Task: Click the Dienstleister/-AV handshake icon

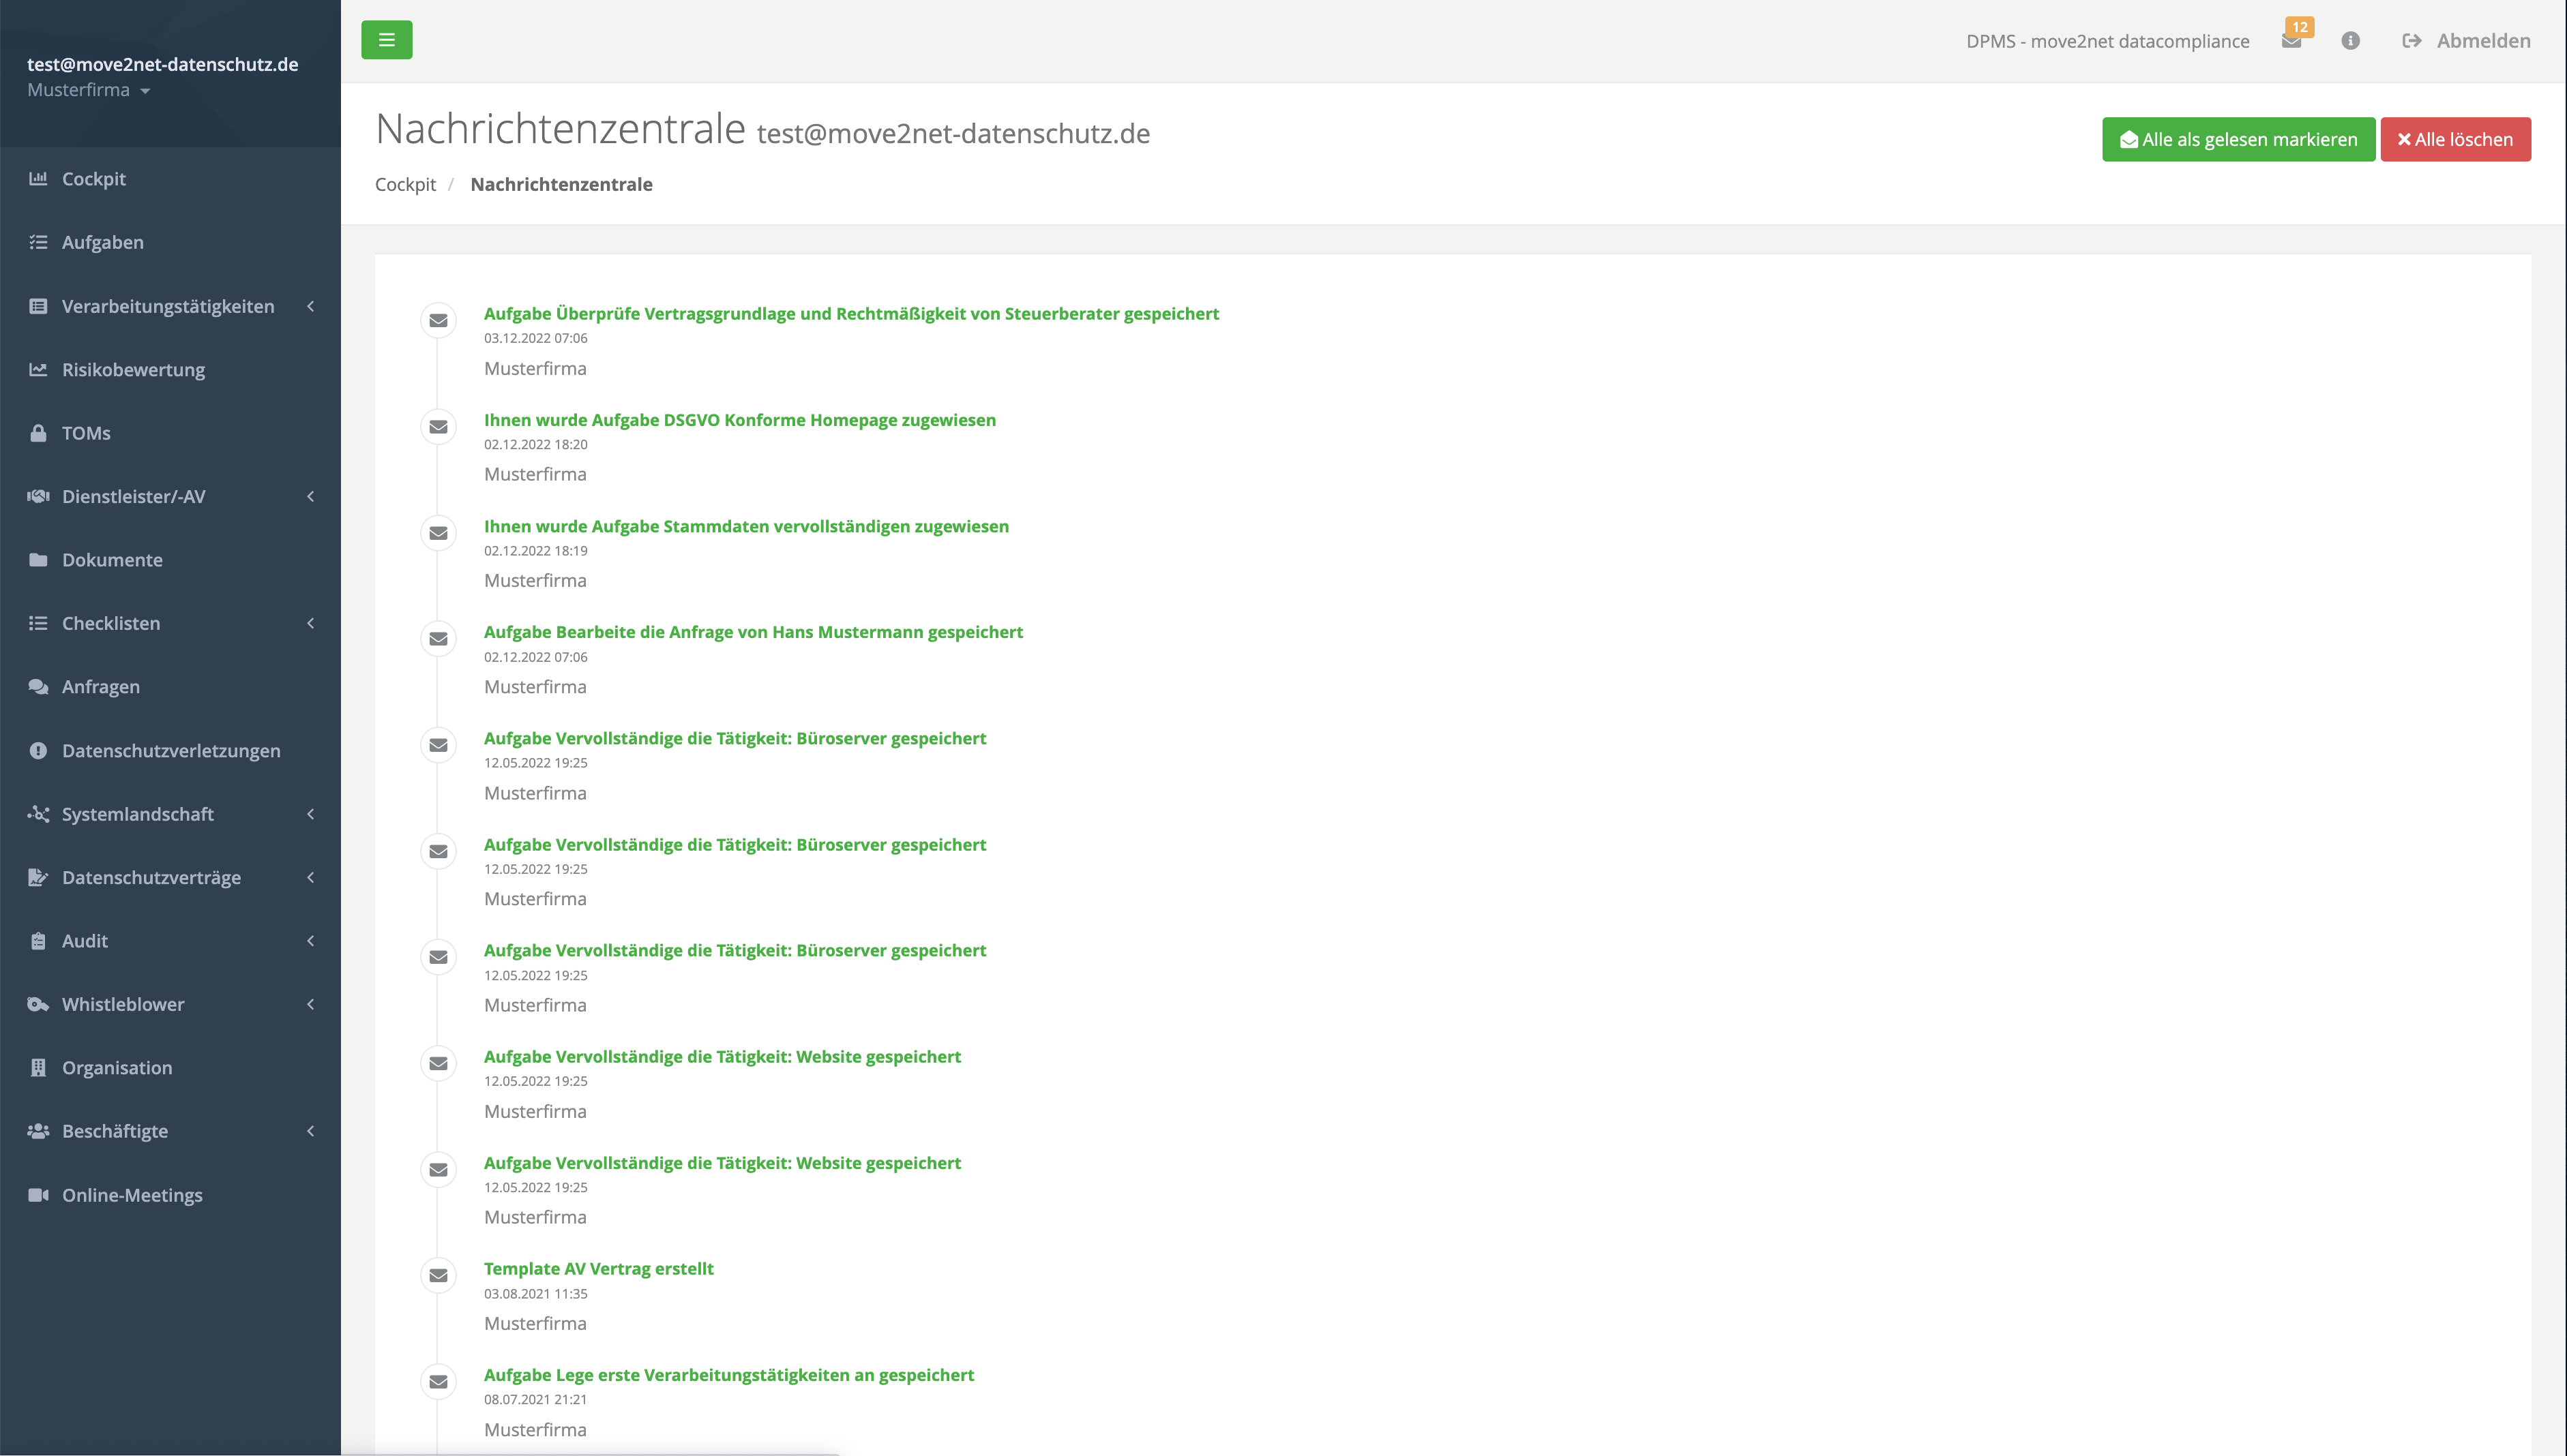Action: [x=38, y=496]
